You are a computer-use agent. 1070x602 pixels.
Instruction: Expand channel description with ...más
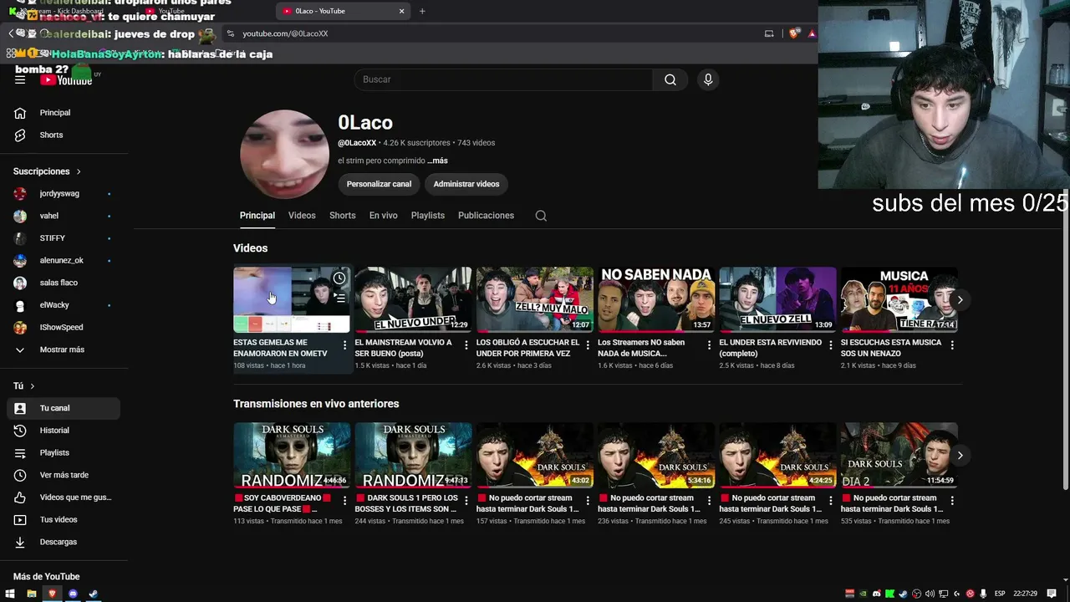tap(437, 161)
